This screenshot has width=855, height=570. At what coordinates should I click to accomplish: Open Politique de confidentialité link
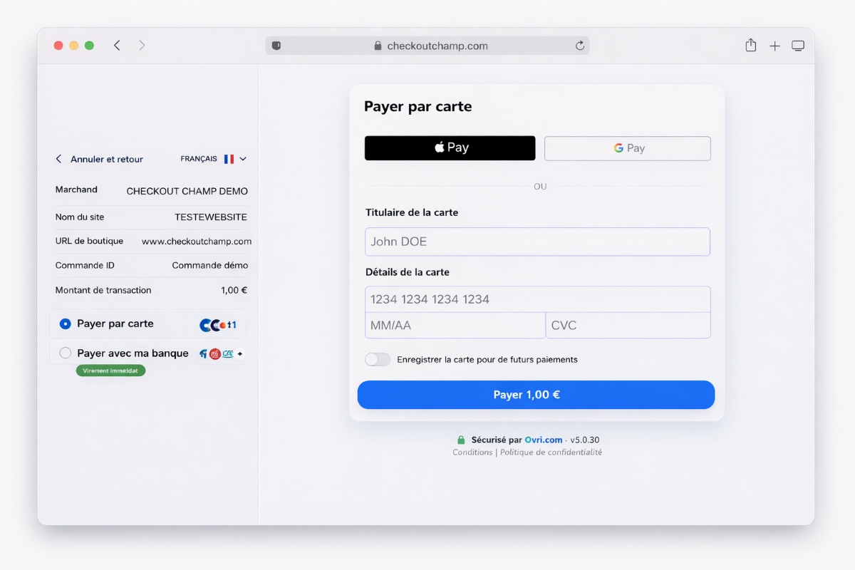click(x=551, y=452)
